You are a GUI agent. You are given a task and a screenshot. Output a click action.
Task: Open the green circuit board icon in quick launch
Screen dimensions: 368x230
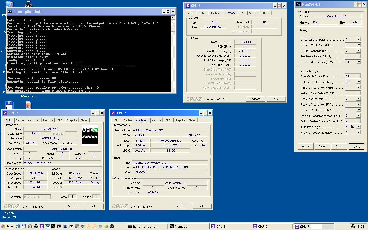coord(100,226)
